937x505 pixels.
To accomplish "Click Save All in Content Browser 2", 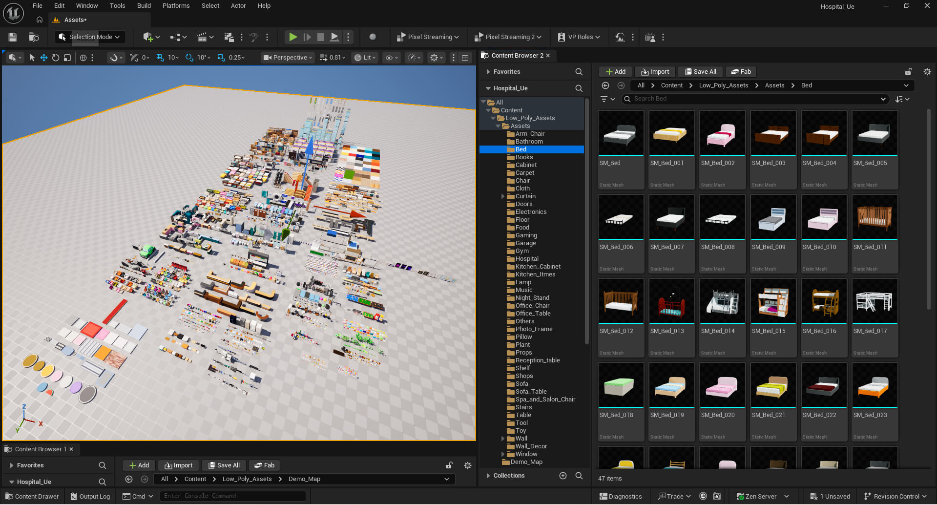I will pyautogui.click(x=701, y=72).
